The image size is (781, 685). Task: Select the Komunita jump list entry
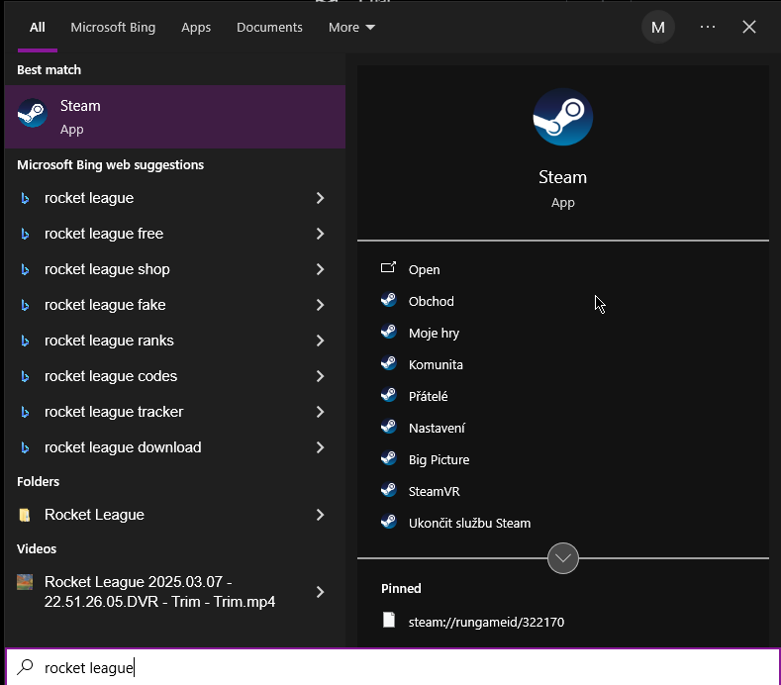[x=436, y=364]
